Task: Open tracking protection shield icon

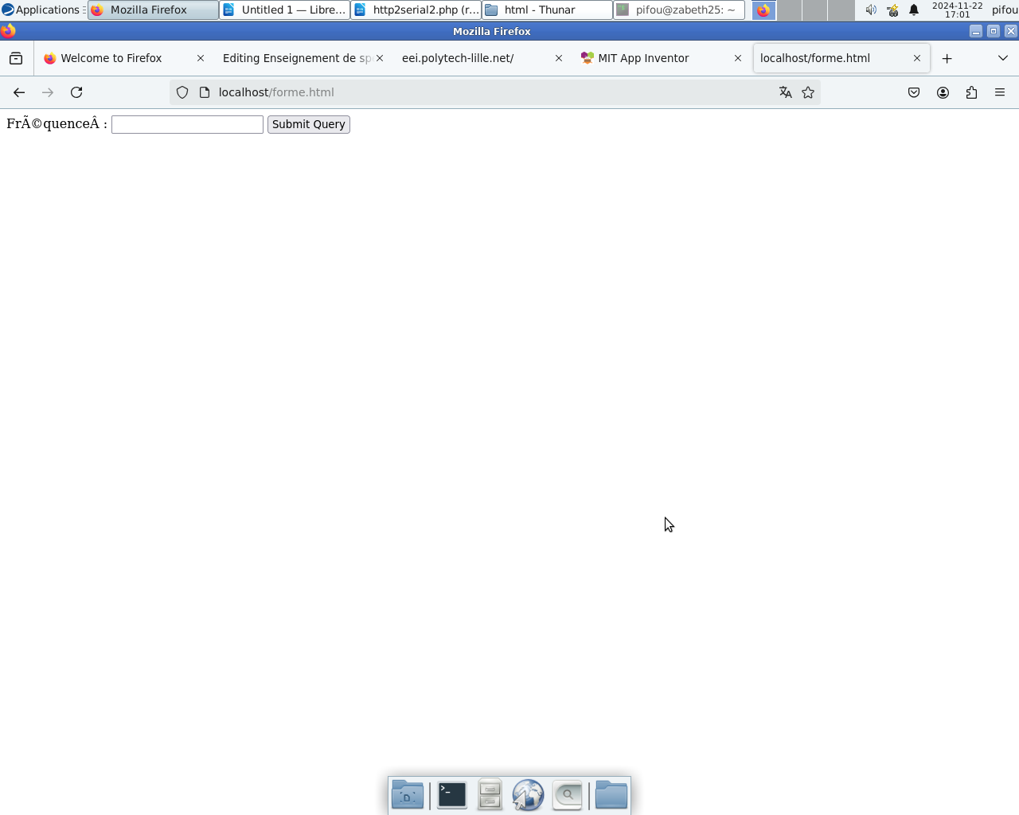Action: point(182,92)
